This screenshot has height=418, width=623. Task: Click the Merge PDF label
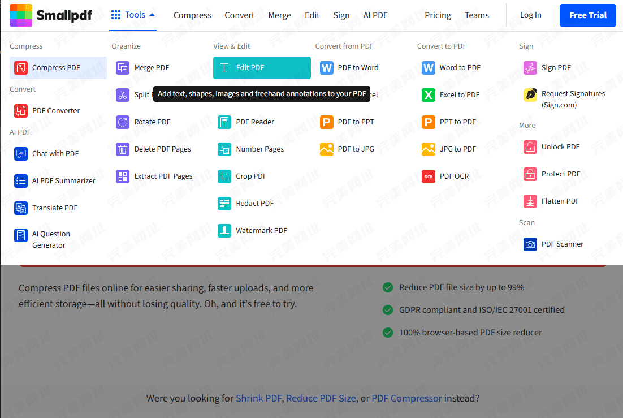tap(152, 68)
